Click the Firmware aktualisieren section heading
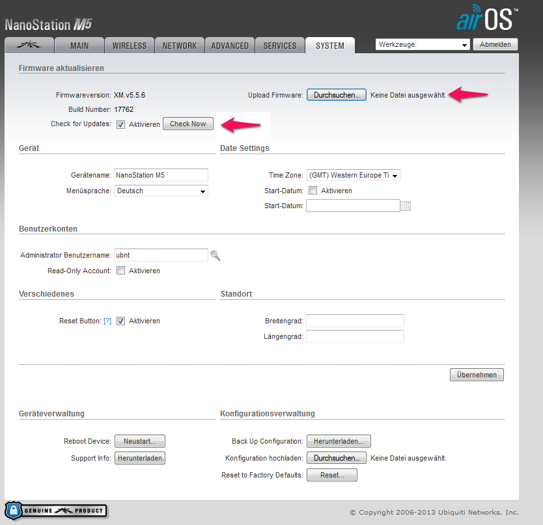Screen dimensions: 543x525 (x=61, y=68)
